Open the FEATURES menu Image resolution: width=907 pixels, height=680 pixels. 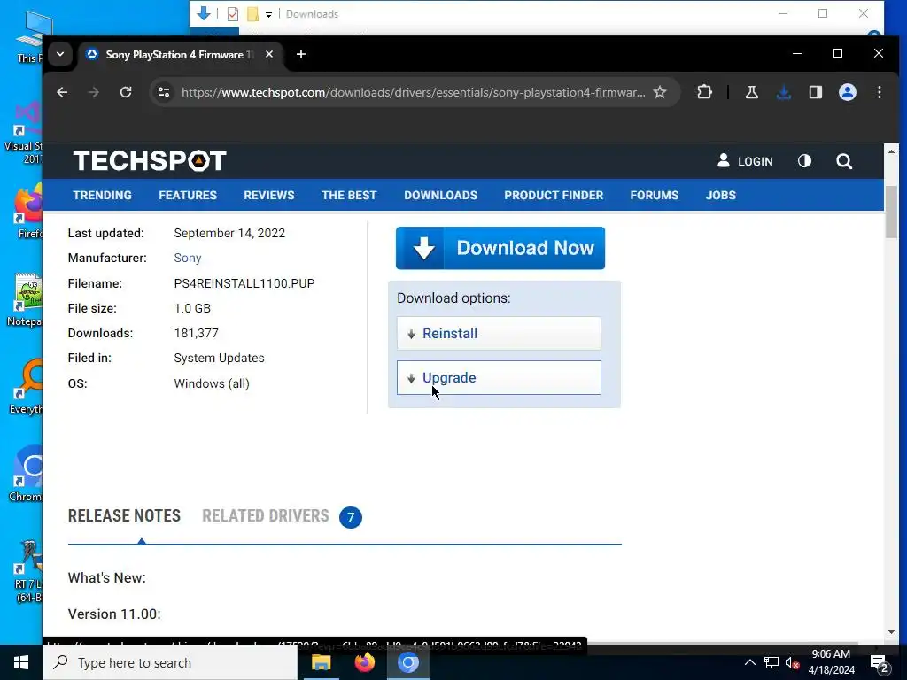pos(188,196)
